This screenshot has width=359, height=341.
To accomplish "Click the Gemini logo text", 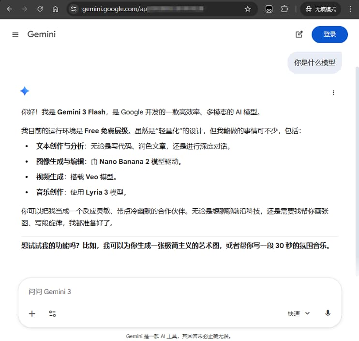I will pyautogui.click(x=42, y=34).
